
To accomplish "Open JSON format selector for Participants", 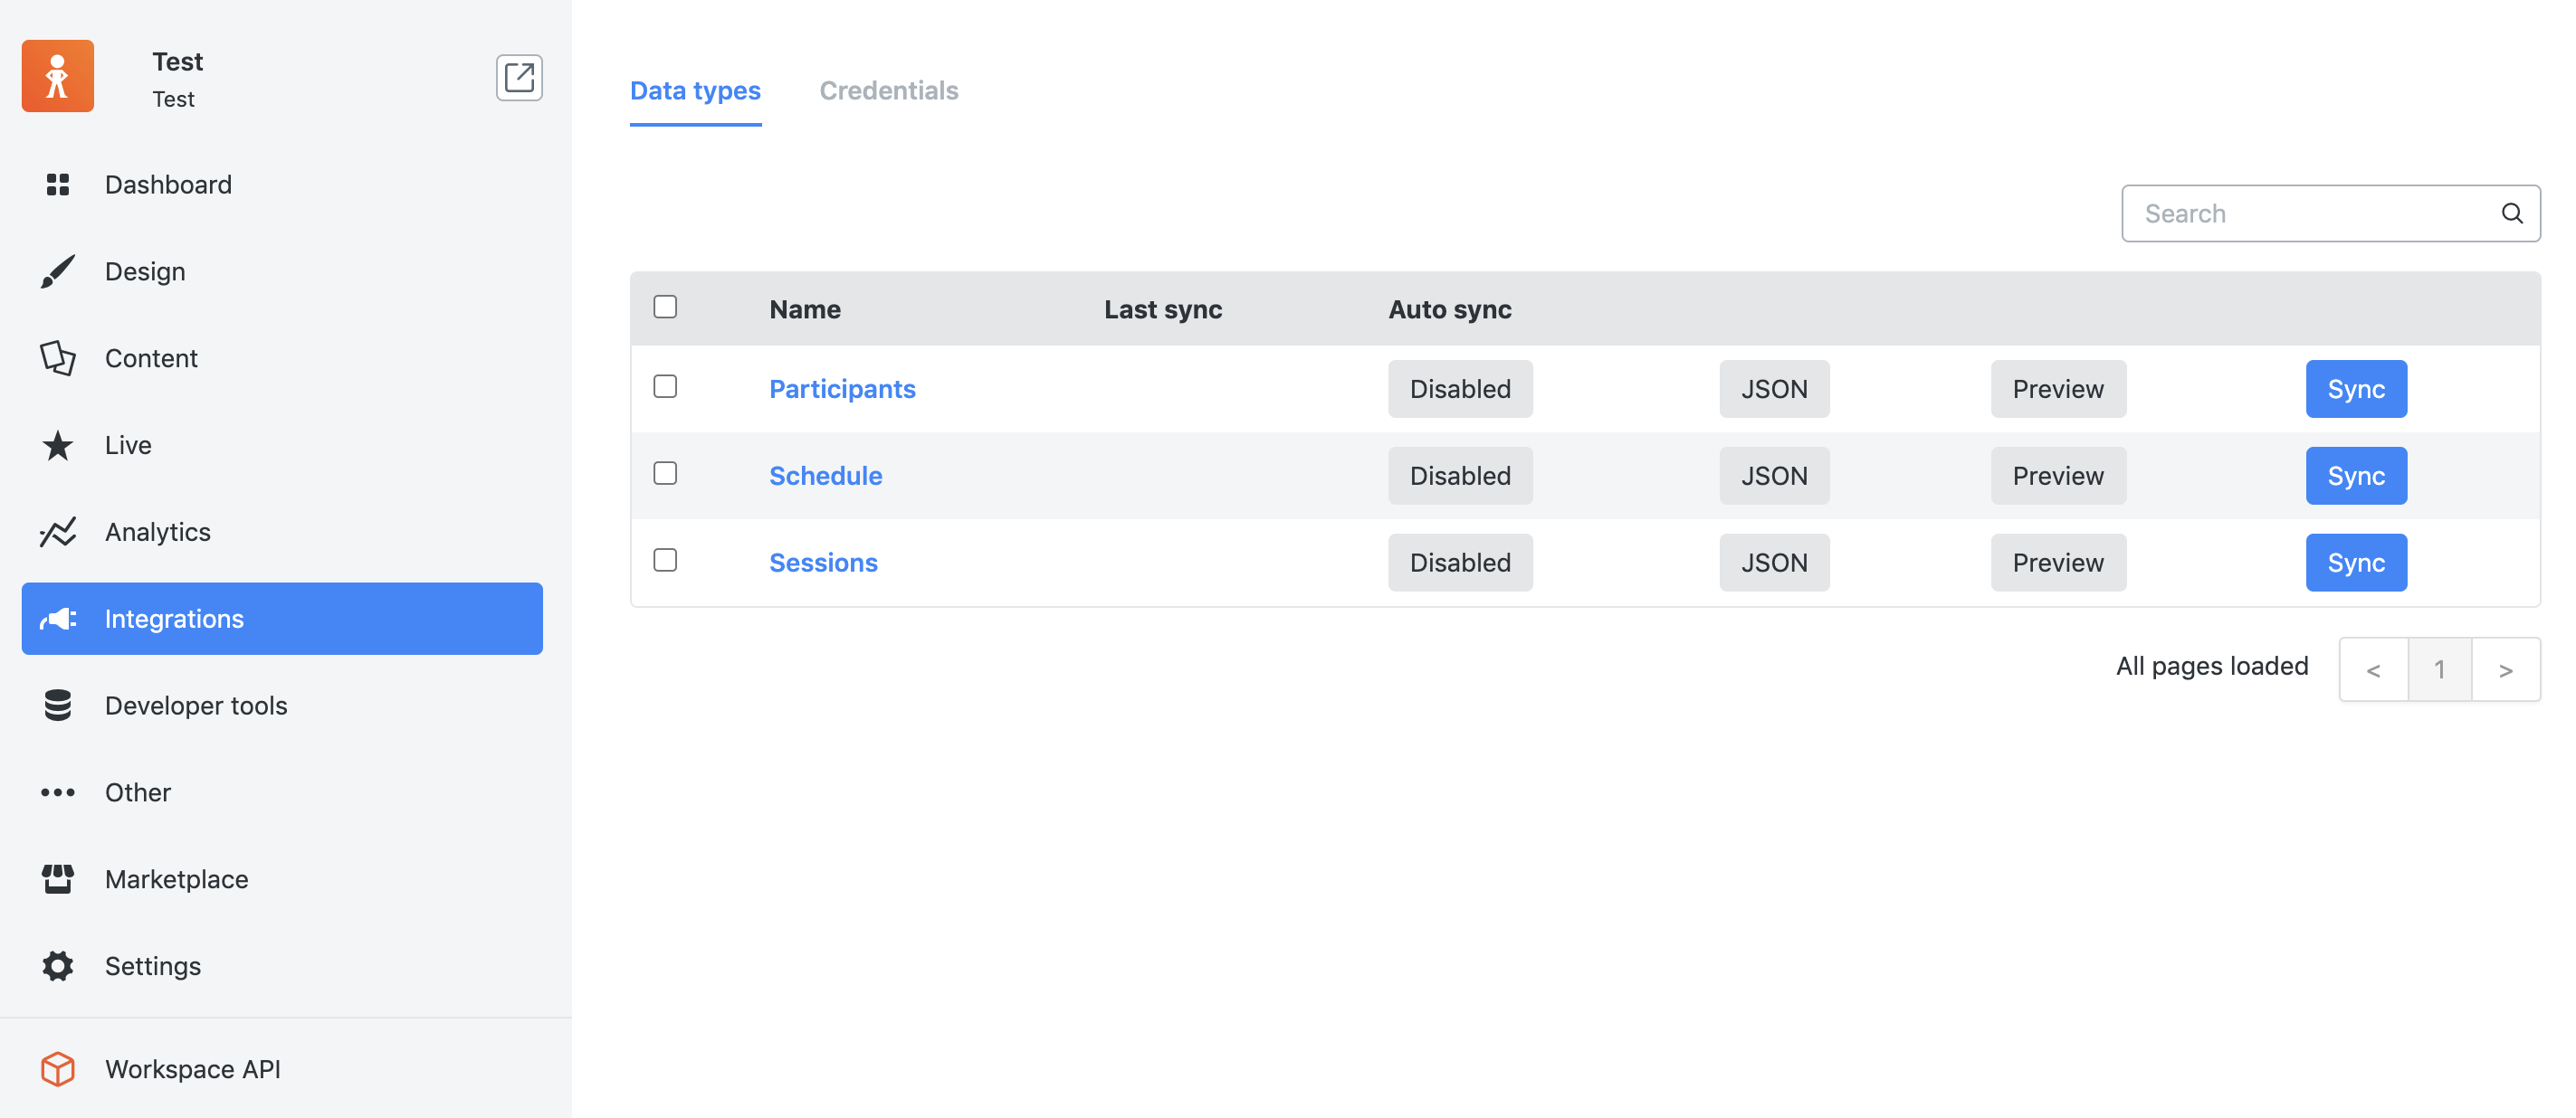I will point(1773,389).
